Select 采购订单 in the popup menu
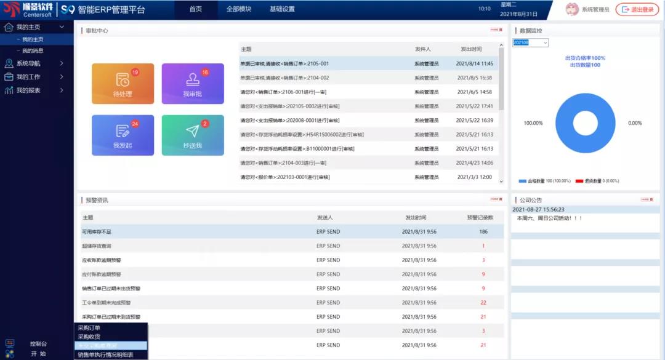This screenshot has width=665, height=360. (x=89, y=328)
